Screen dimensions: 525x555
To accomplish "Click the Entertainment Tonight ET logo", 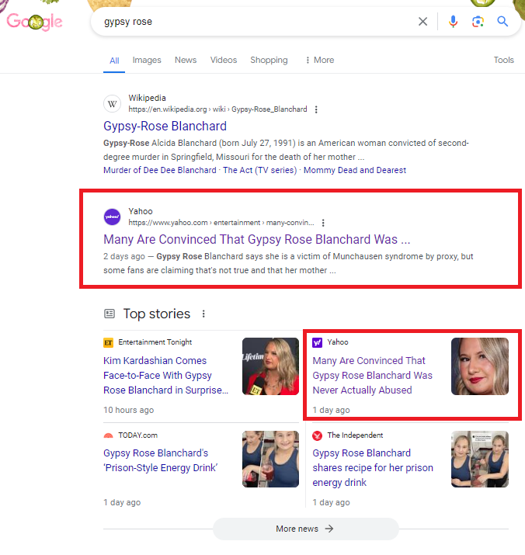I will pyautogui.click(x=108, y=342).
